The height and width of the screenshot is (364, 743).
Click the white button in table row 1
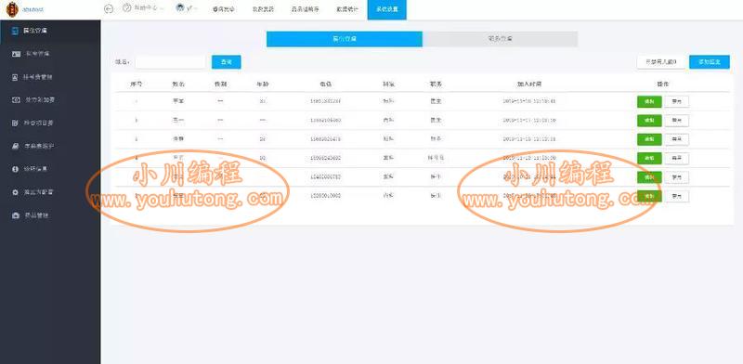[677, 101]
